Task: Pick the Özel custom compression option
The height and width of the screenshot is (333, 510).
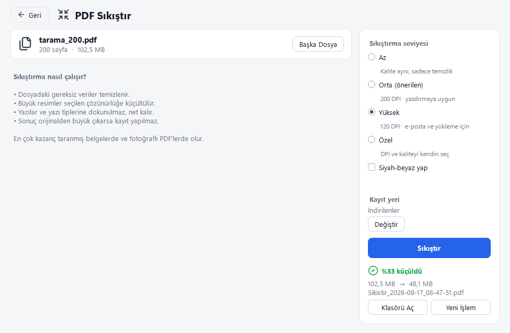Action: coord(372,140)
